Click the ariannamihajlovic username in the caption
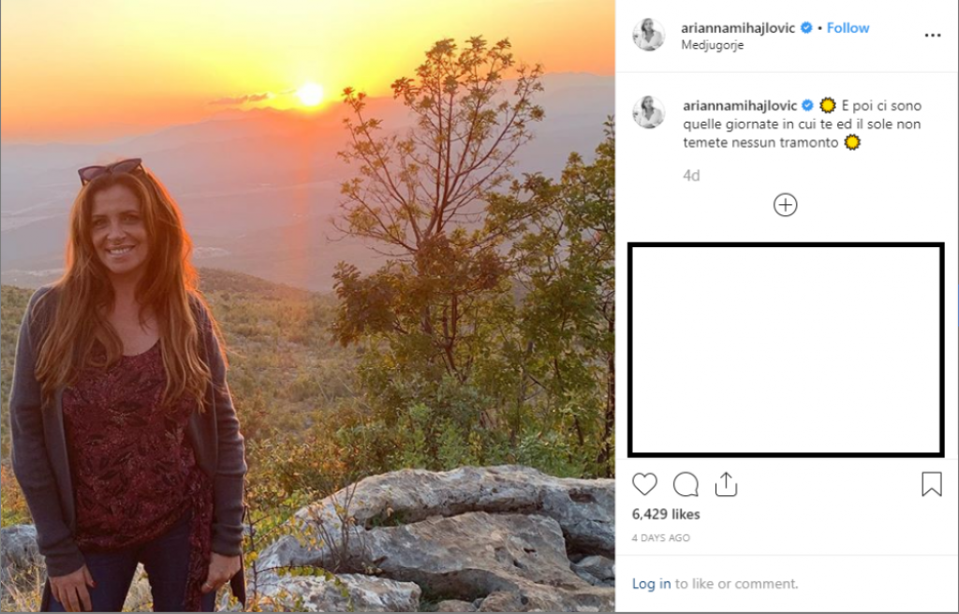 (738, 105)
